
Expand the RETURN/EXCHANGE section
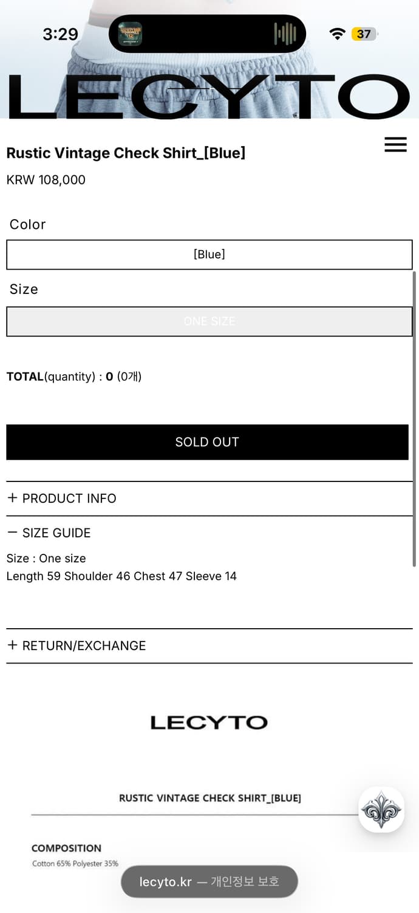click(77, 645)
